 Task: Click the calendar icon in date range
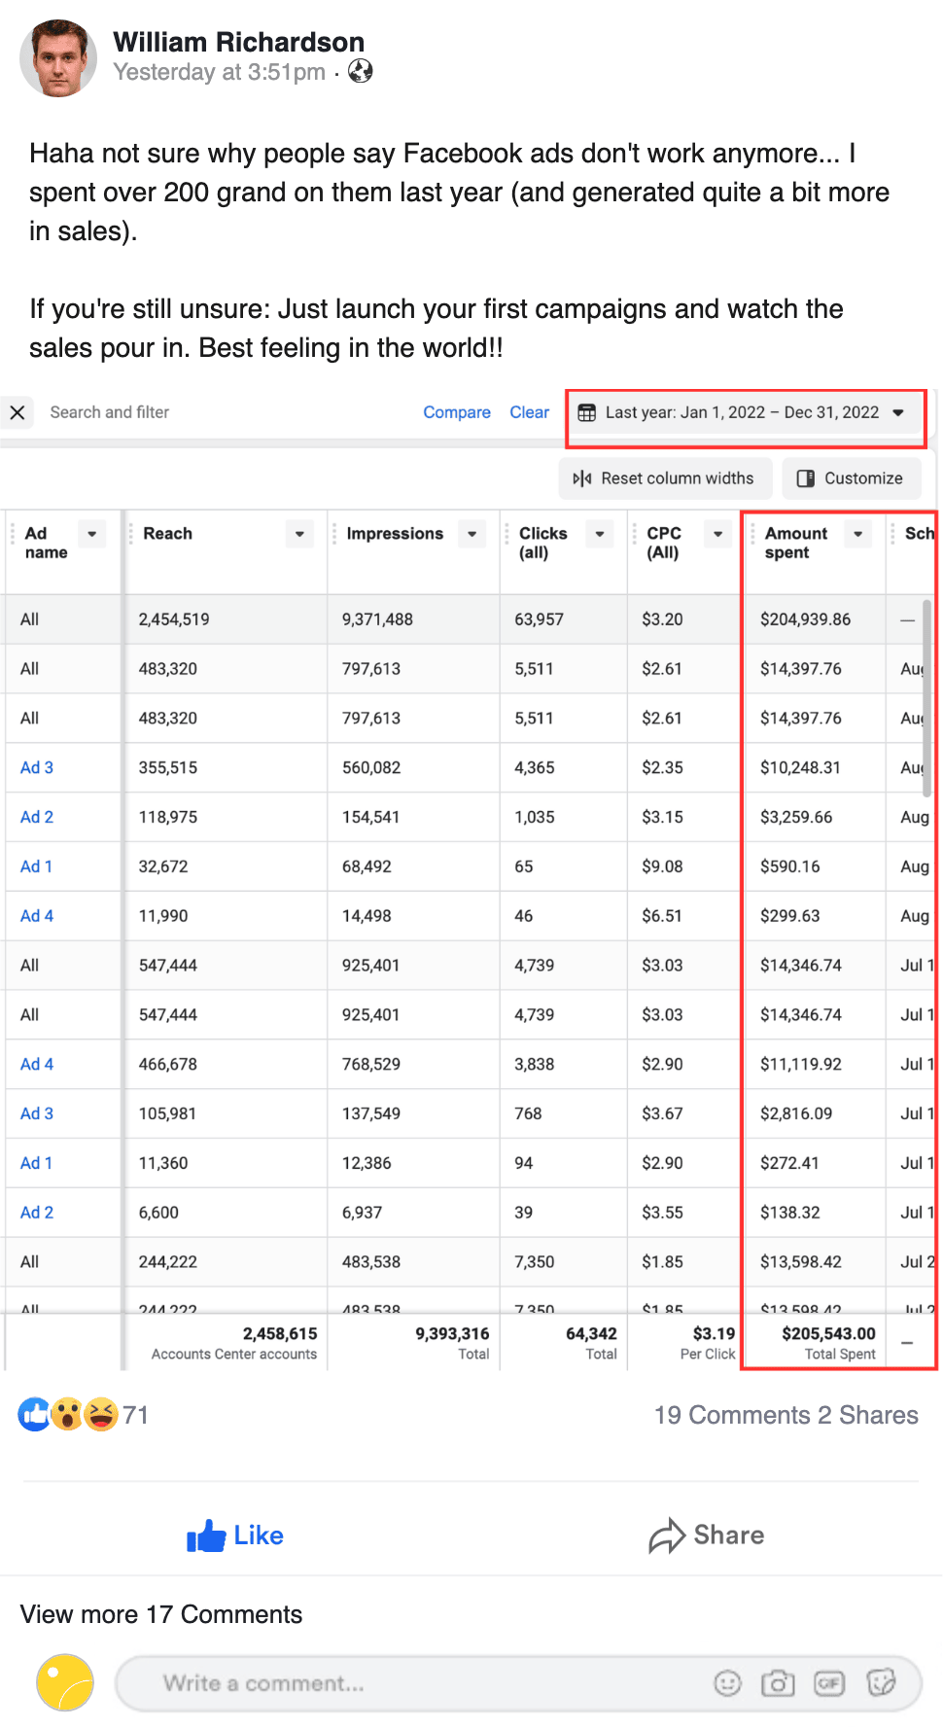click(587, 412)
